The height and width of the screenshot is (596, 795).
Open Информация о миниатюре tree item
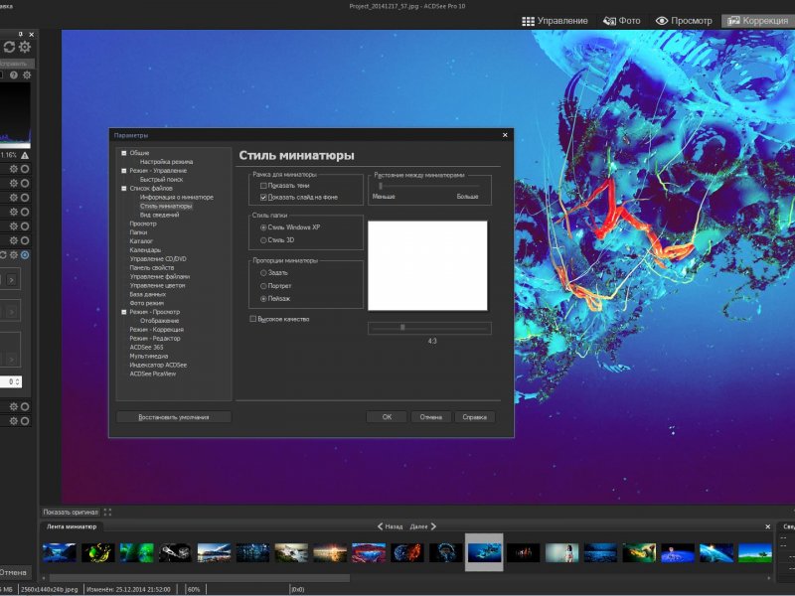point(177,197)
